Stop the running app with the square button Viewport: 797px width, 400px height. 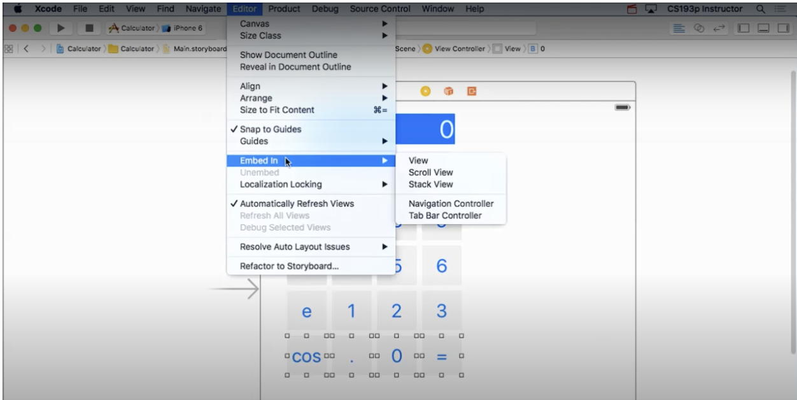tap(89, 28)
